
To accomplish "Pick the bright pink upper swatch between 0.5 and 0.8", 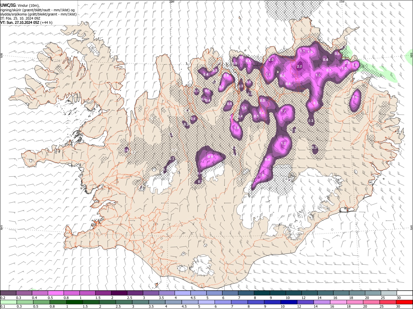I will [x=55, y=293].
